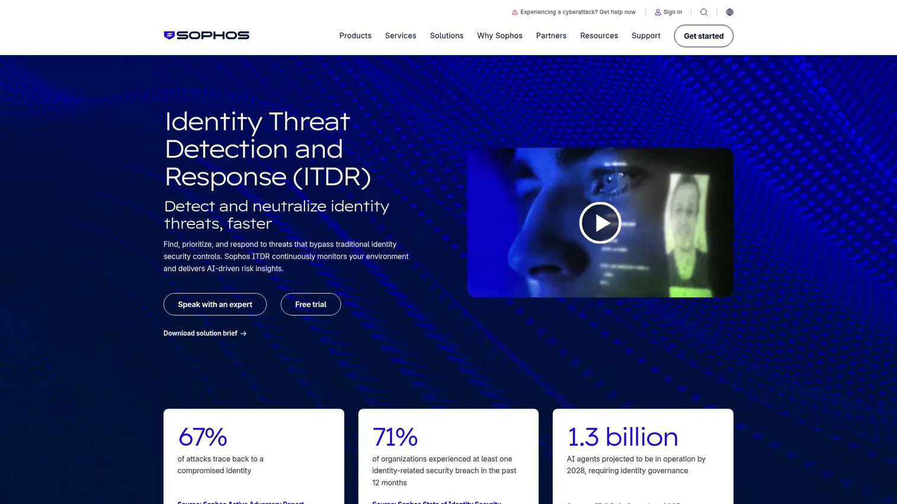This screenshot has width=897, height=504.
Task: Click the 1.3 billion statistic card
Action: 643,456
